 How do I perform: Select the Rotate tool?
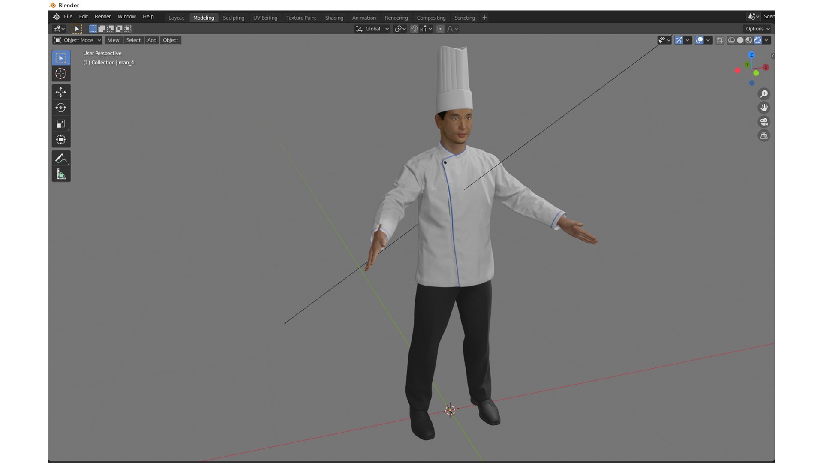(61, 108)
